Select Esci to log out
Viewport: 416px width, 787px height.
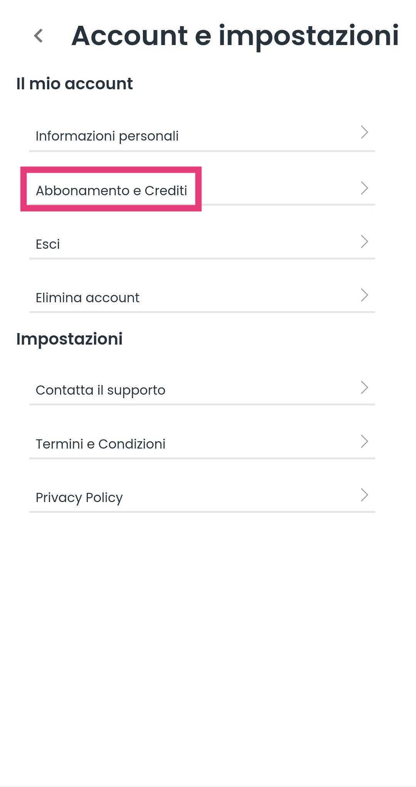tap(48, 244)
